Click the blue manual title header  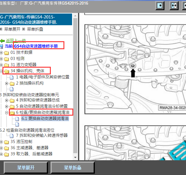36,19
